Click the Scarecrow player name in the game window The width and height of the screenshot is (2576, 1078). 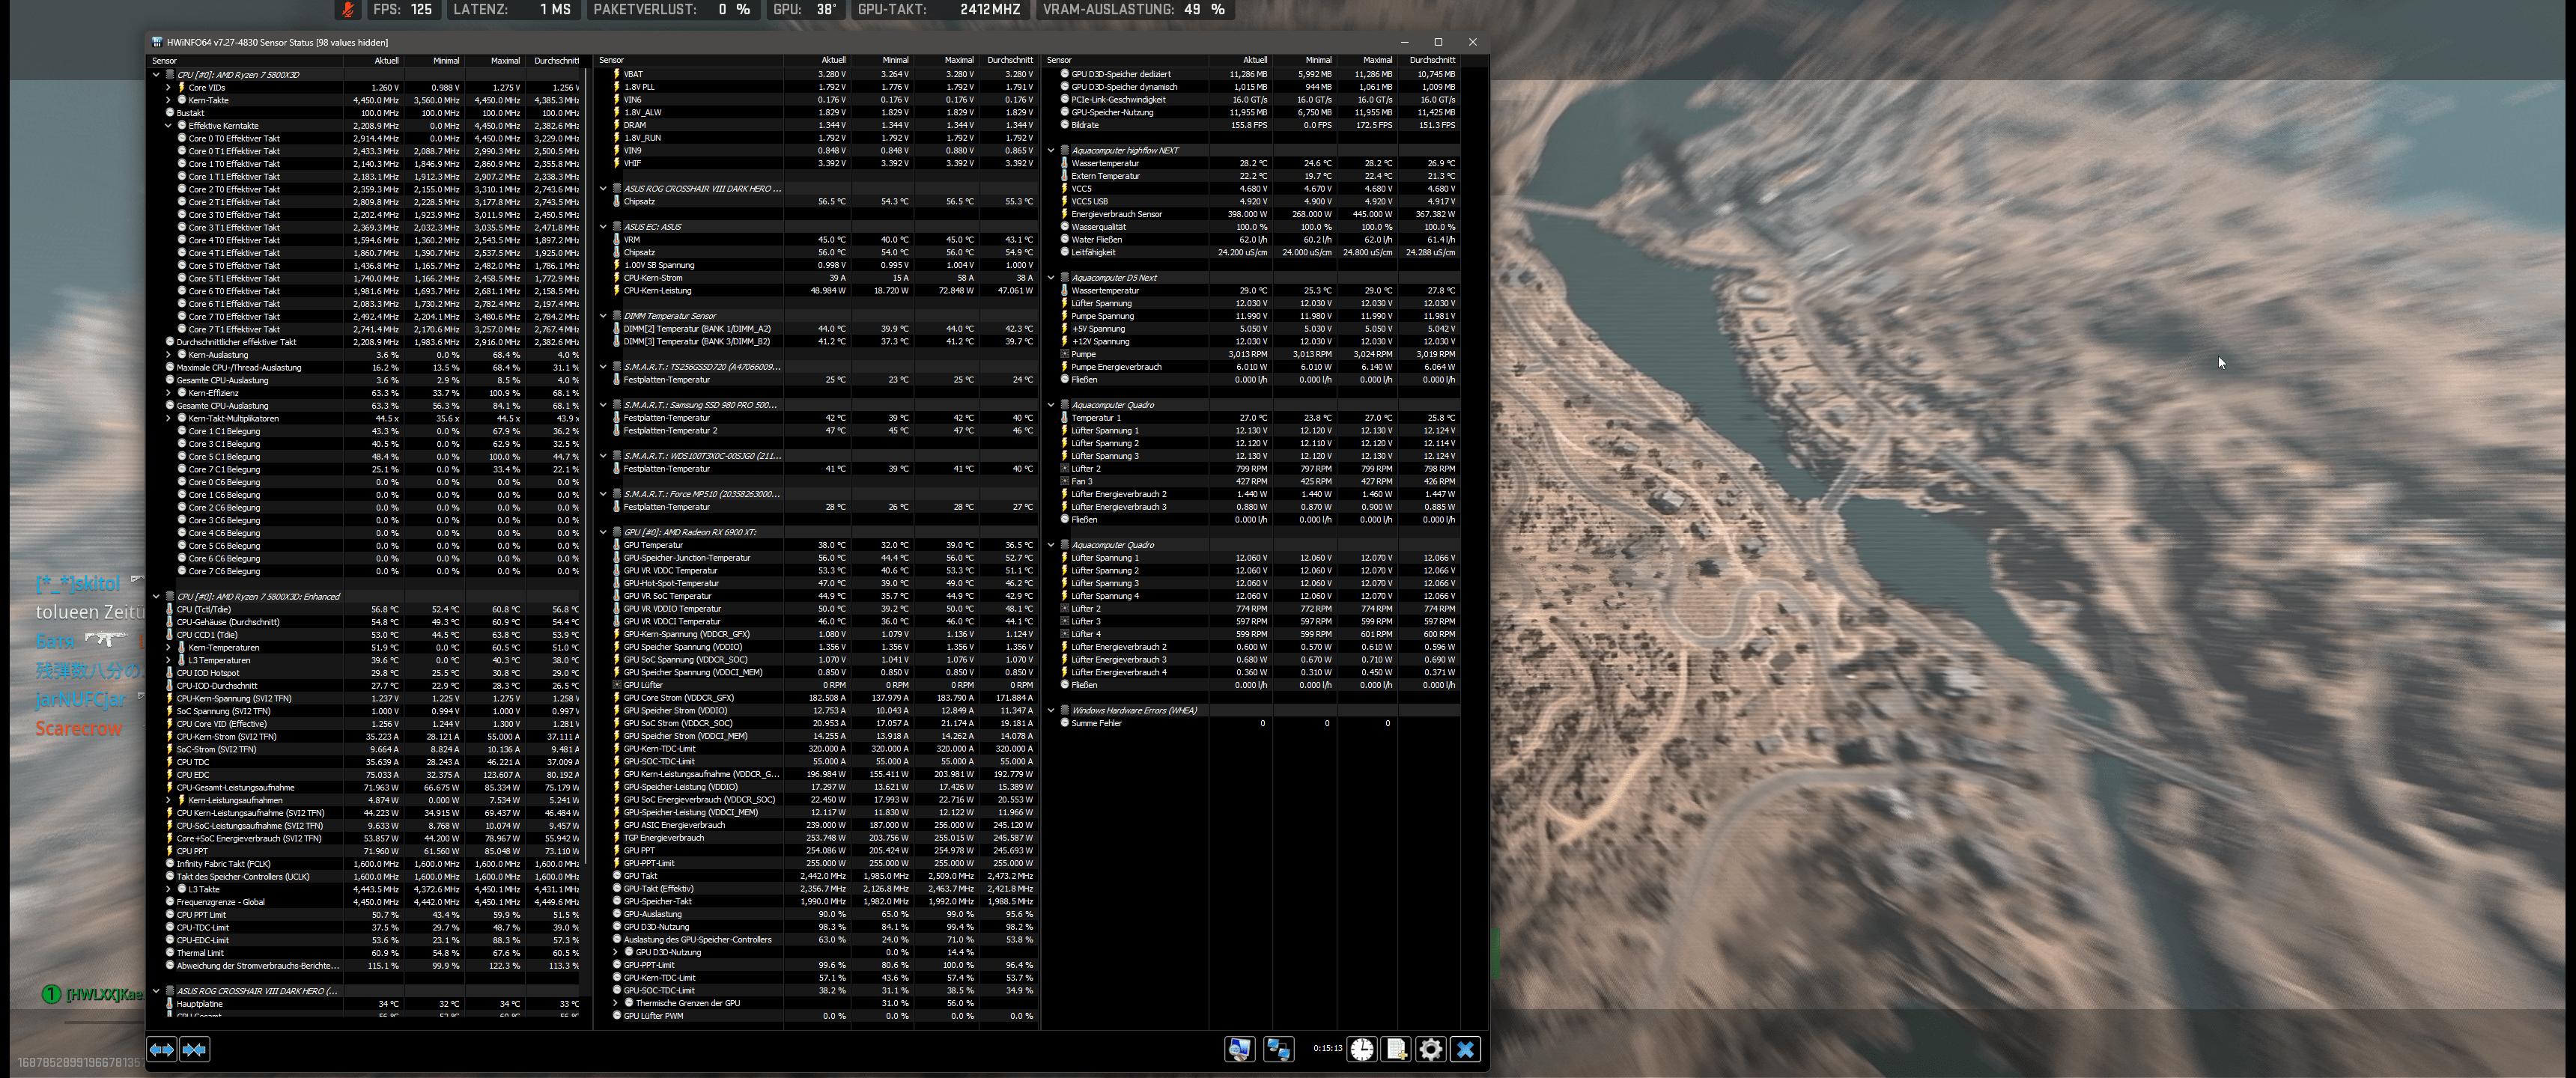point(79,728)
